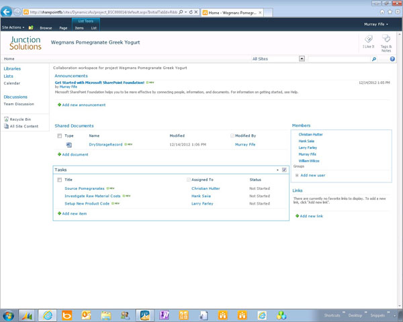Open File Explorer folder icon in taskbar
This screenshot has height=322, width=403.
click(105, 315)
